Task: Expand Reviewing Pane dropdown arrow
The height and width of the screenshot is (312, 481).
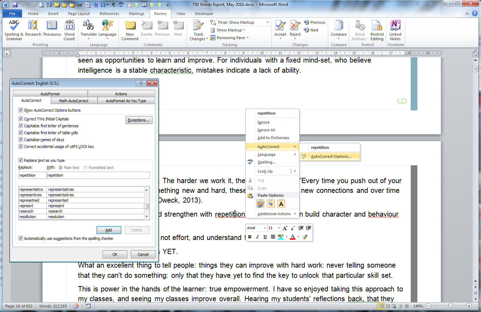Action: tap(248, 38)
